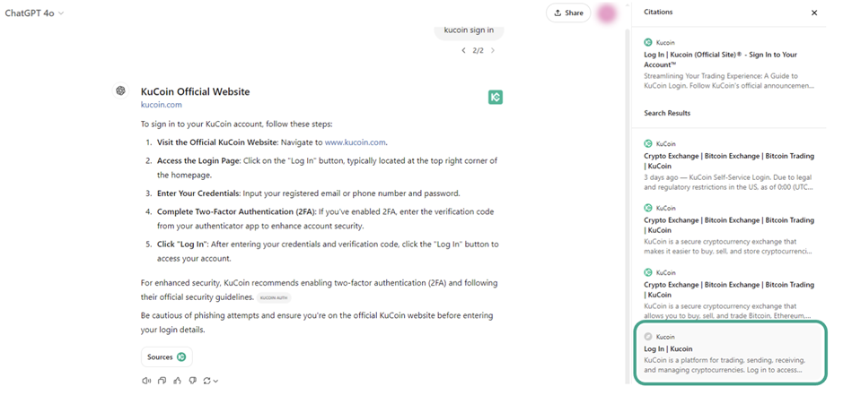Open highlighted 'Log In | Kucoin' search result
The height and width of the screenshot is (395, 843).
point(730,353)
